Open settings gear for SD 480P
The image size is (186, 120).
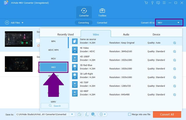(x=174, y=95)
